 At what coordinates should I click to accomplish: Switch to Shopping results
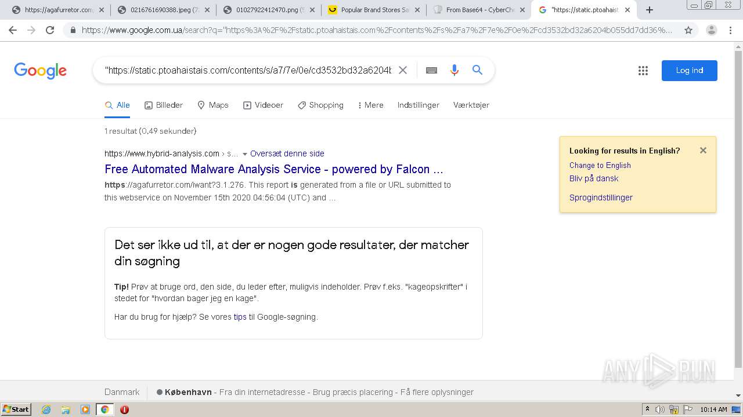pos(320,105)
